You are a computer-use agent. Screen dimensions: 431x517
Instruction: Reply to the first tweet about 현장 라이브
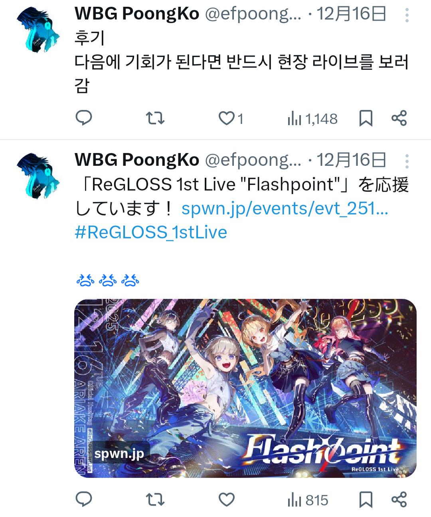point(84,118)
